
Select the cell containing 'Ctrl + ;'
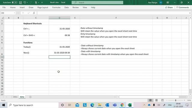[x=36, y=29]
